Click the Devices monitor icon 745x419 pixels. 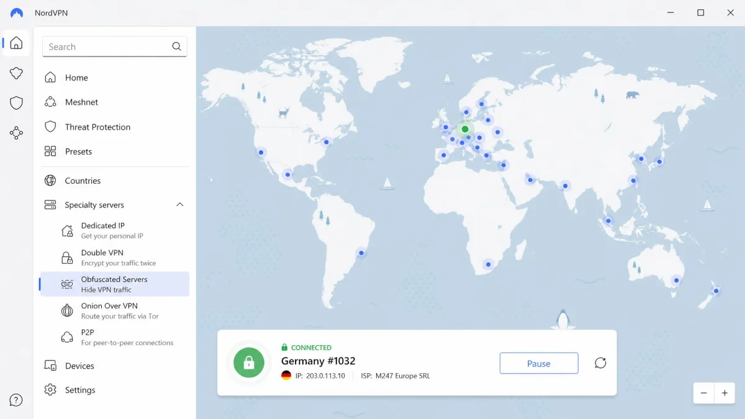(x=50, y=366)
